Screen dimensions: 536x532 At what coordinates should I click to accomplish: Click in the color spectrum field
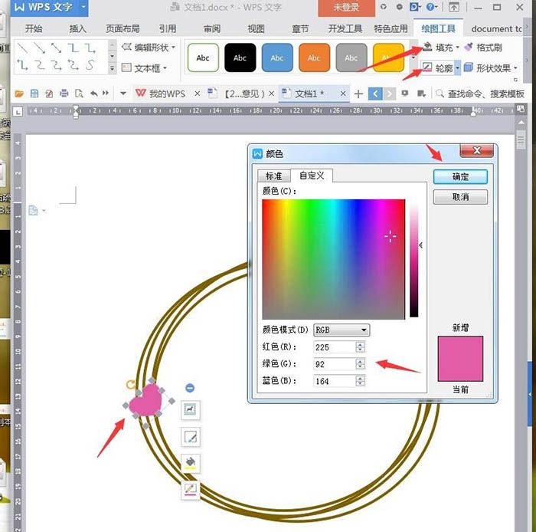pyautogui.click(x=333, y=259)
